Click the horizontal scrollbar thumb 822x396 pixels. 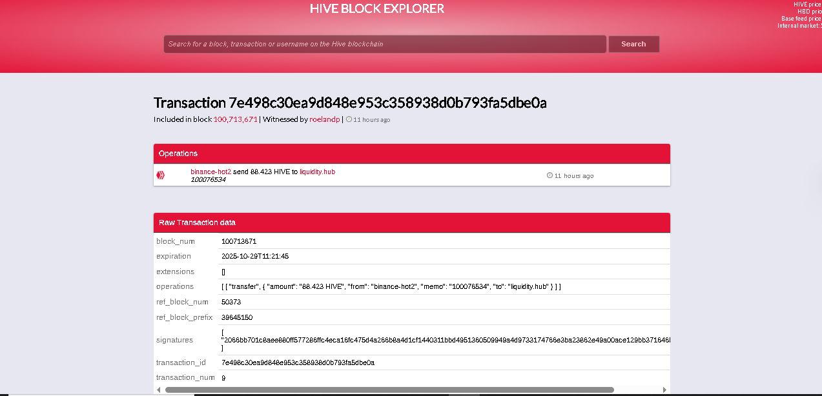389,390
